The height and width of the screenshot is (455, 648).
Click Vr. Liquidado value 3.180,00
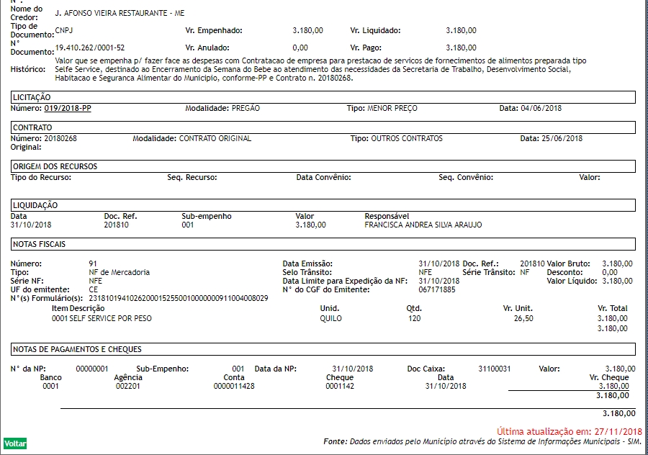pos(462,30)
